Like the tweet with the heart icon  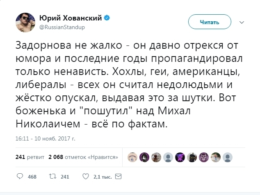[85, 177]
